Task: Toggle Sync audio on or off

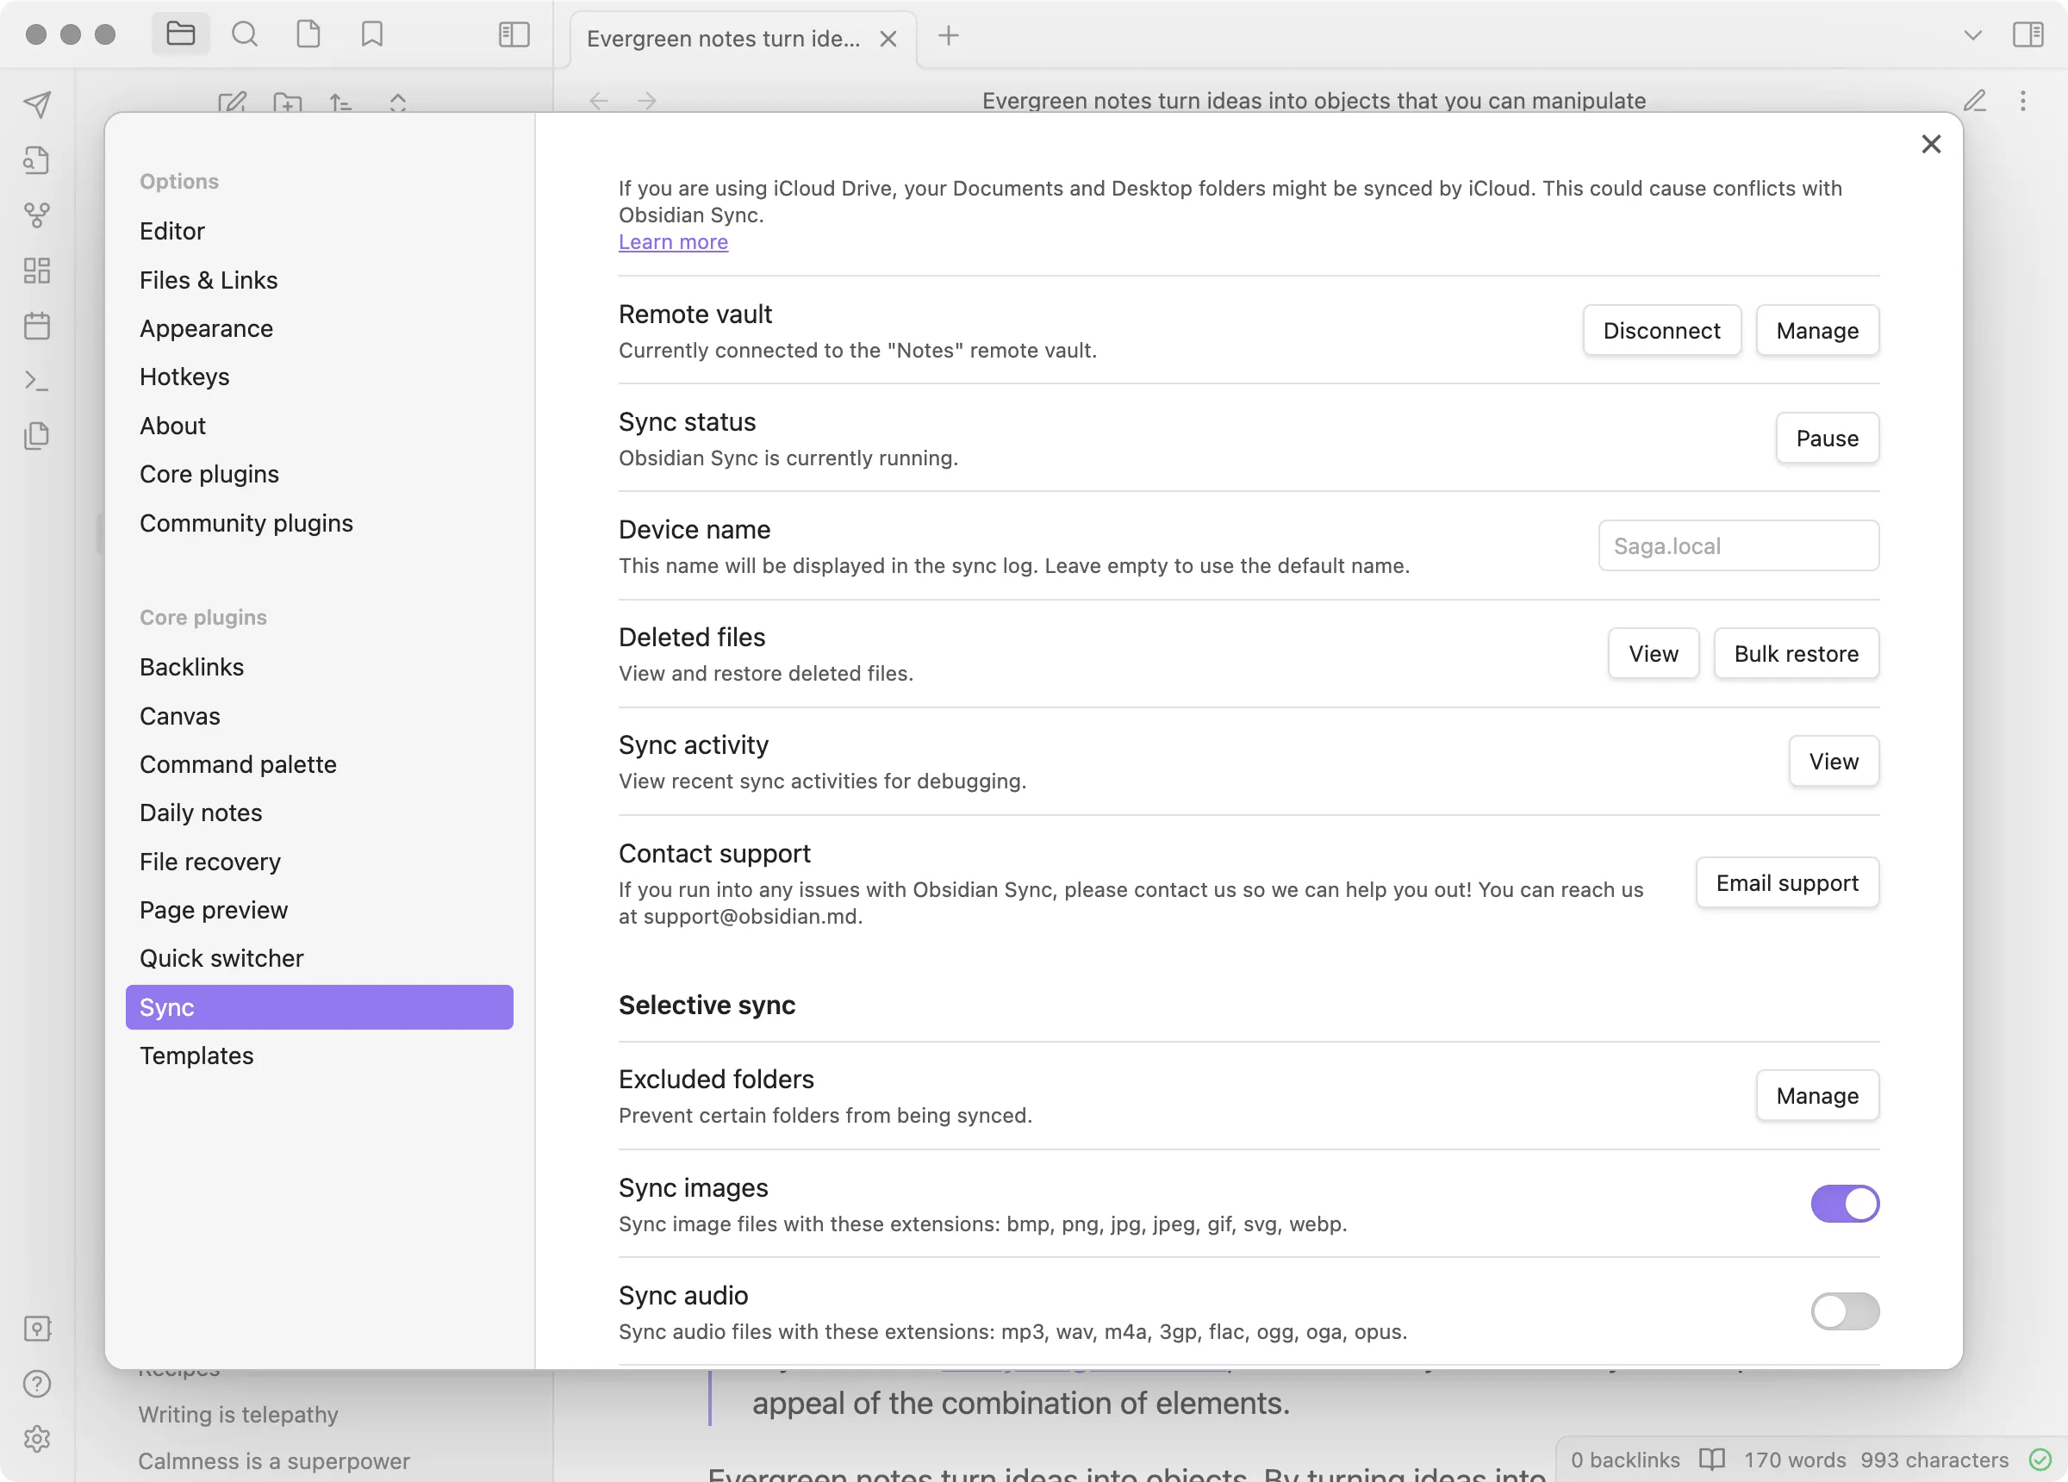Action: click(1845, 1311)
